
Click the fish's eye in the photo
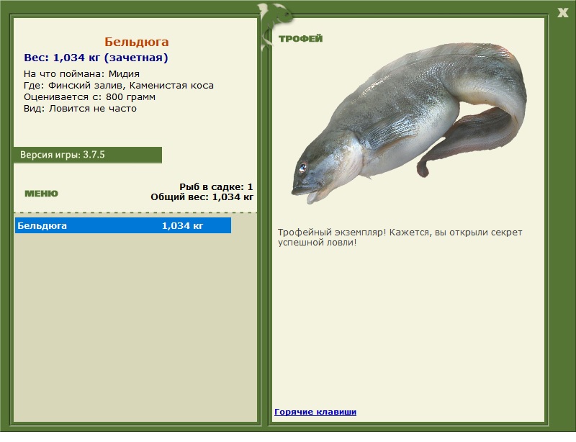pos(302,168)
